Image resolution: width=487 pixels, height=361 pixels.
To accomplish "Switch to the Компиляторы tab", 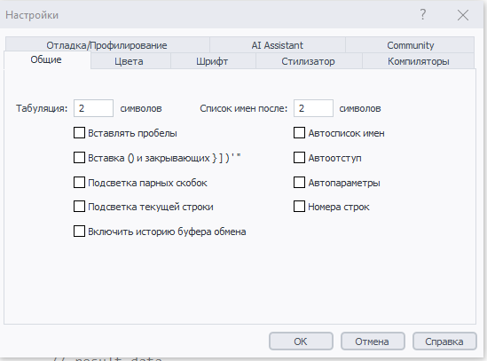I will coord(419,61).
